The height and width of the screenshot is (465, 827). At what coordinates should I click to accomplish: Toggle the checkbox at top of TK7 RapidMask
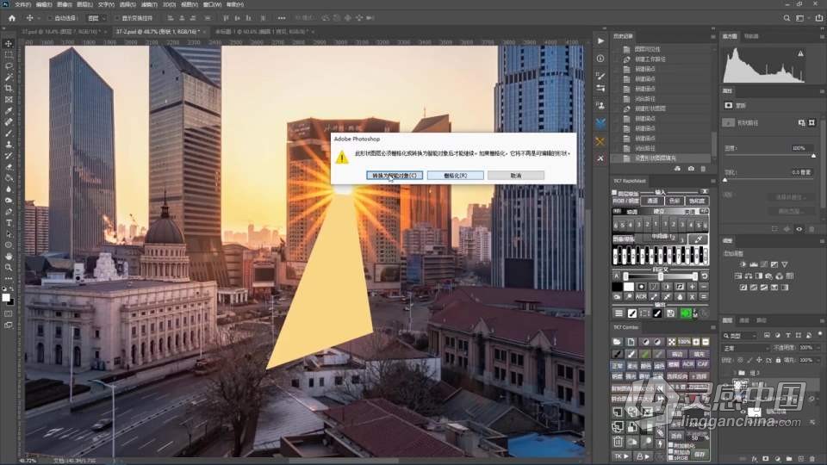[614, 192]
